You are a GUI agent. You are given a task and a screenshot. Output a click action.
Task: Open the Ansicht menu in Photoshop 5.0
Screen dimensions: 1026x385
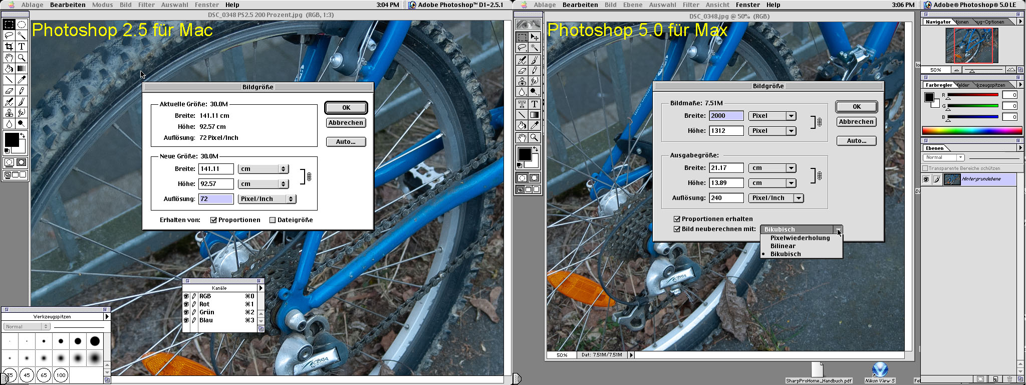click(x=717, y=5)
